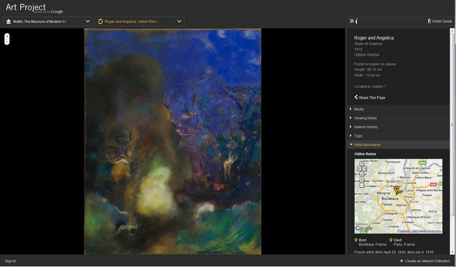
Task: Pan the map left with arrow button
Action: [359, 169]
